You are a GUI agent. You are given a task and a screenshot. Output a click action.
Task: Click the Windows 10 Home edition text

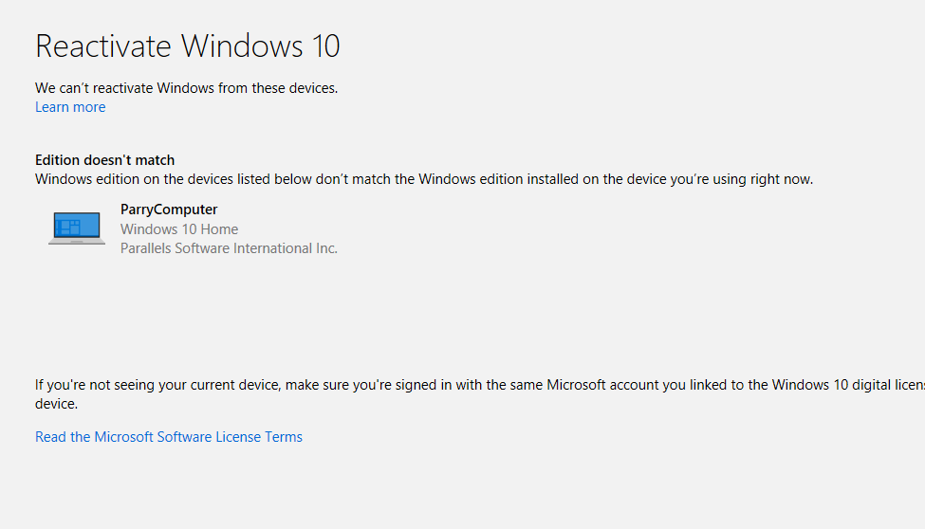coord(179,229)
